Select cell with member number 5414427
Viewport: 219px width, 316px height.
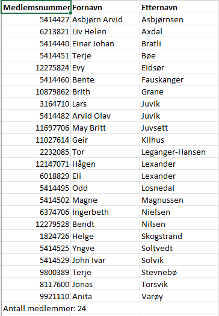pos(36,19)
